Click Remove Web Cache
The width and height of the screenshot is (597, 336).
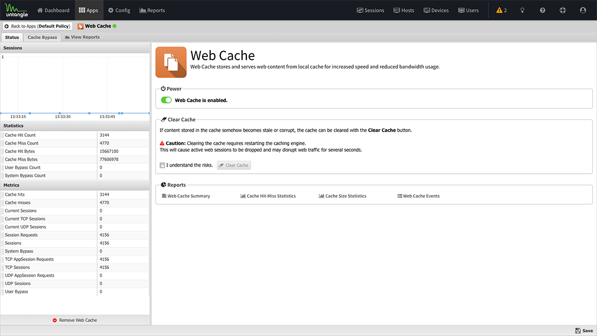75,320
